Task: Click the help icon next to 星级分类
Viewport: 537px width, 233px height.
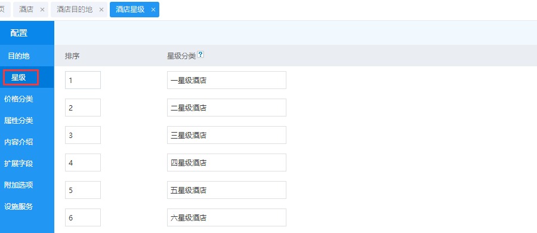Action: (200, 54)
